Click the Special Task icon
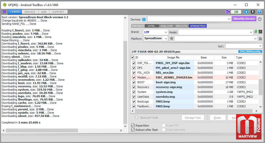This screenshot has height=143, width=265. pos(136,118)
